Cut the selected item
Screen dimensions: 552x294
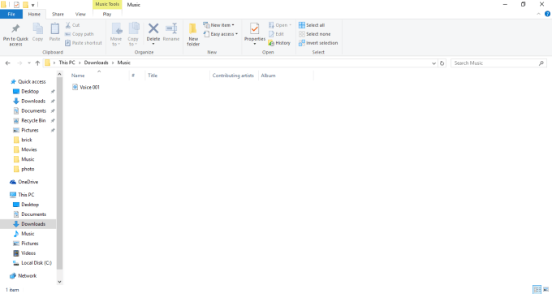click(x=72, y=25)
